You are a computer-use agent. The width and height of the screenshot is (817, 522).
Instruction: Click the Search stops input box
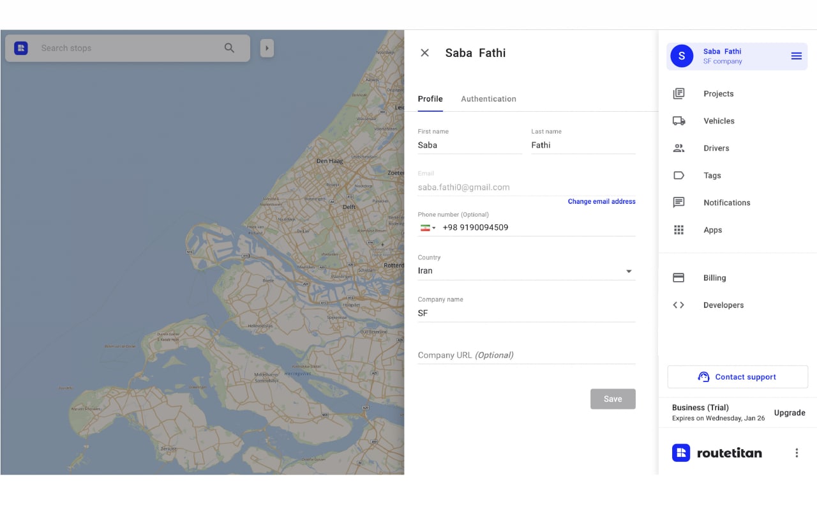click(x=128, y=48)
